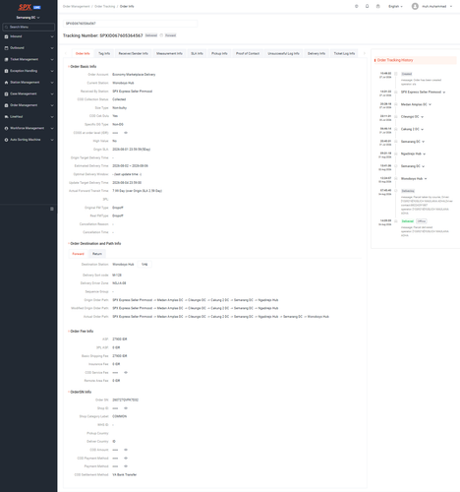Screen dimensions: 460x492
Task: Click the tag next to Delivered in tracking history
Action: coord(422,221)
